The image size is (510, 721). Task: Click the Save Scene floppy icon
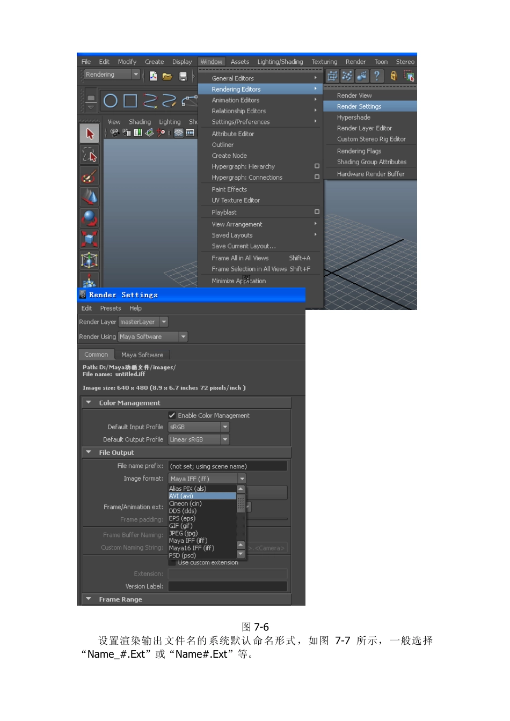click(x=183, y=76)
